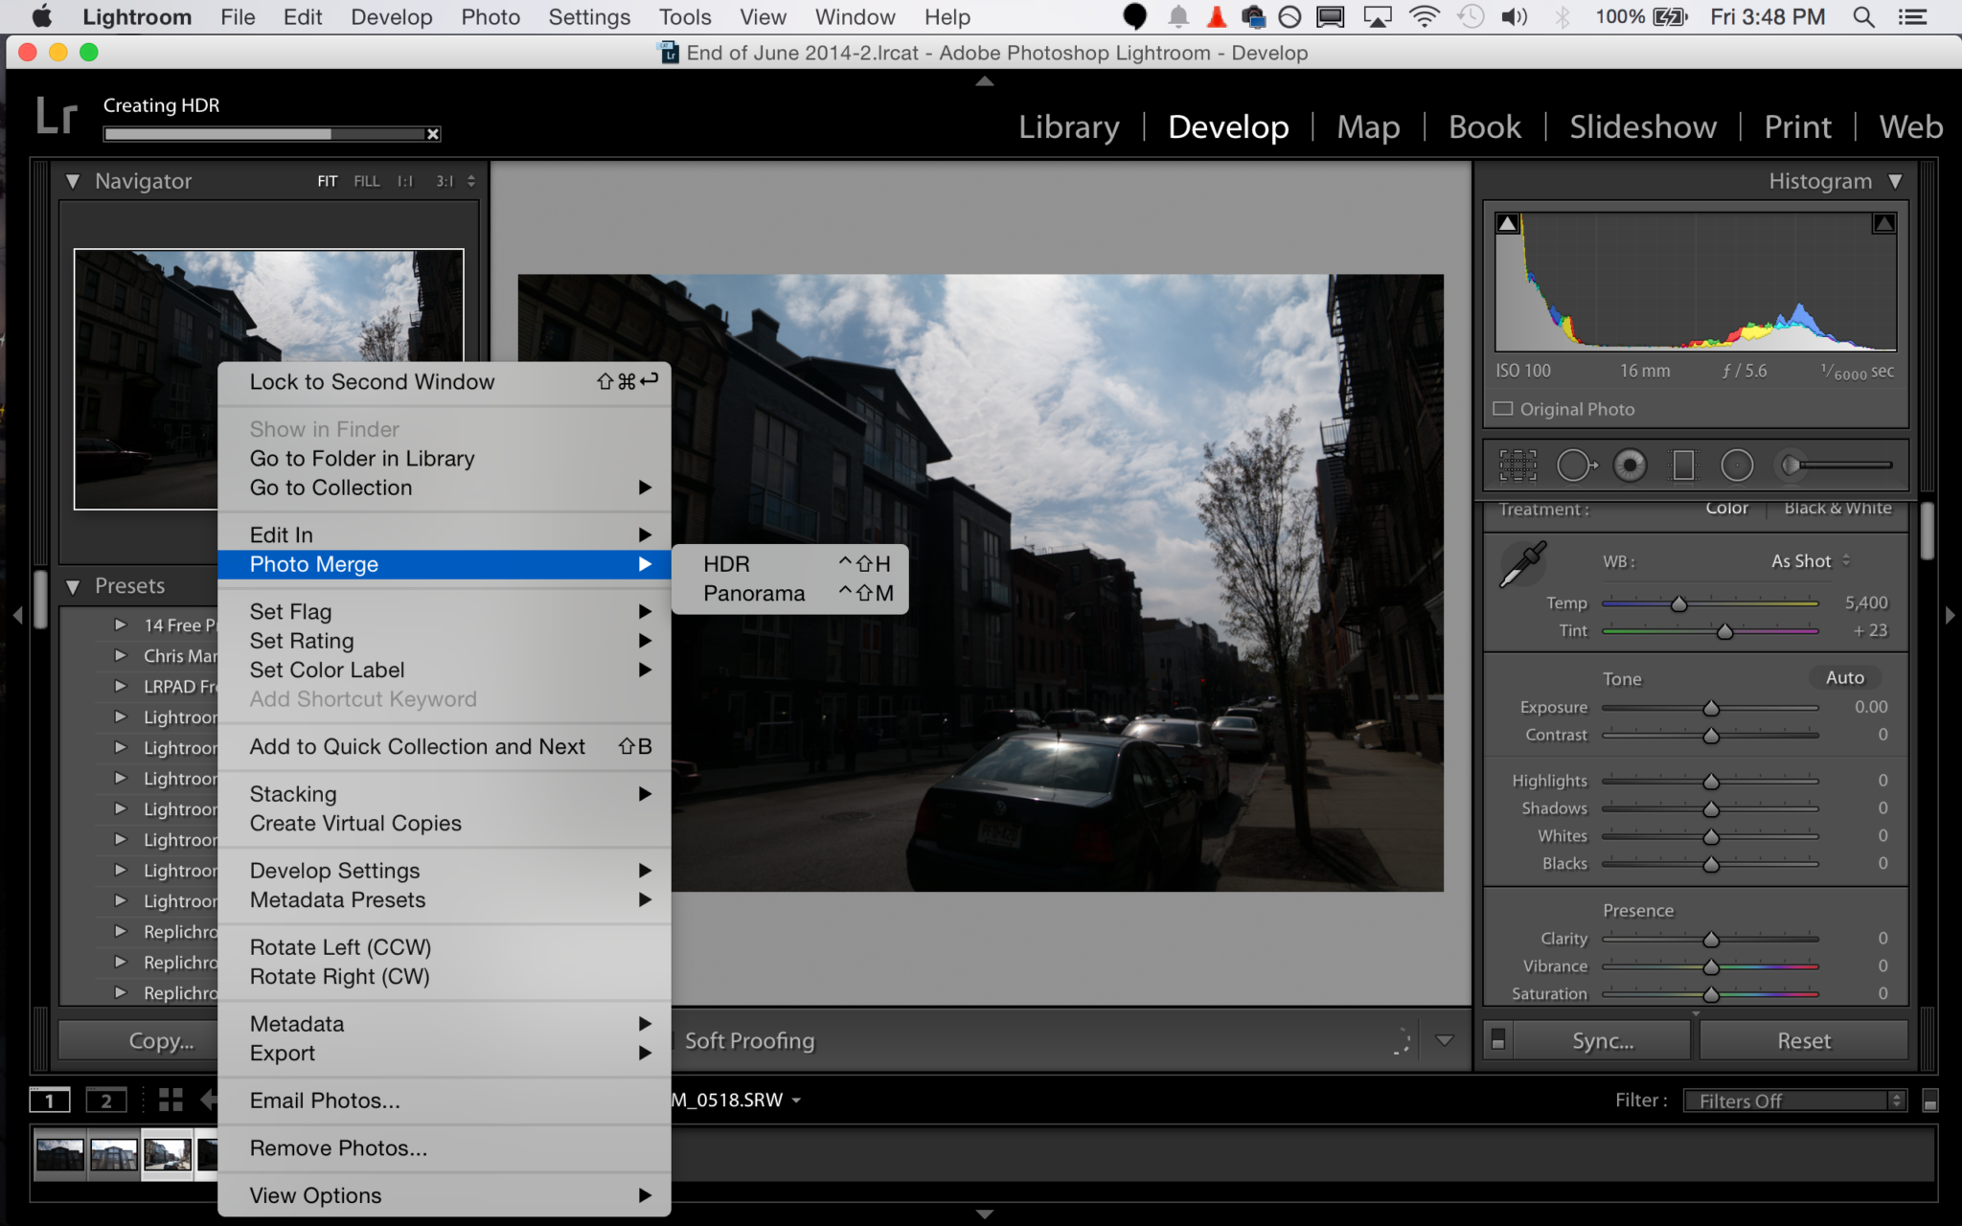Cancel the Creating HDR progress task
The height and width of the screenshot is (1226, 1962).
(x=433, y=134)
